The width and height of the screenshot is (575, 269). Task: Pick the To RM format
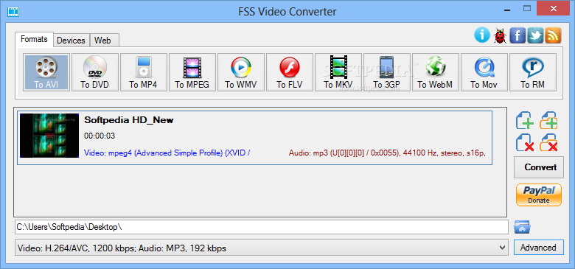[533, 72]
